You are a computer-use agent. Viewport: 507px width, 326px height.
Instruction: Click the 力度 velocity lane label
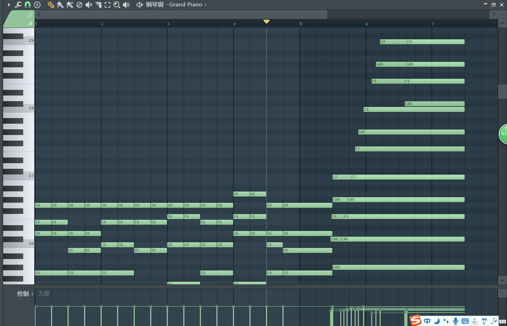(x=44, y=294)
